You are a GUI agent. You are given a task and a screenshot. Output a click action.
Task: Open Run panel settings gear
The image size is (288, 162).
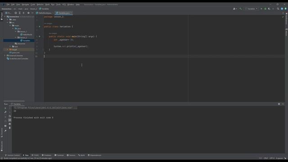[x=279, y=104]
